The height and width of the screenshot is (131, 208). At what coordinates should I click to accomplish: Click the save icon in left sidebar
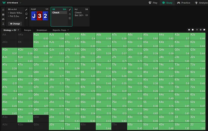click(x=3, y=14)
